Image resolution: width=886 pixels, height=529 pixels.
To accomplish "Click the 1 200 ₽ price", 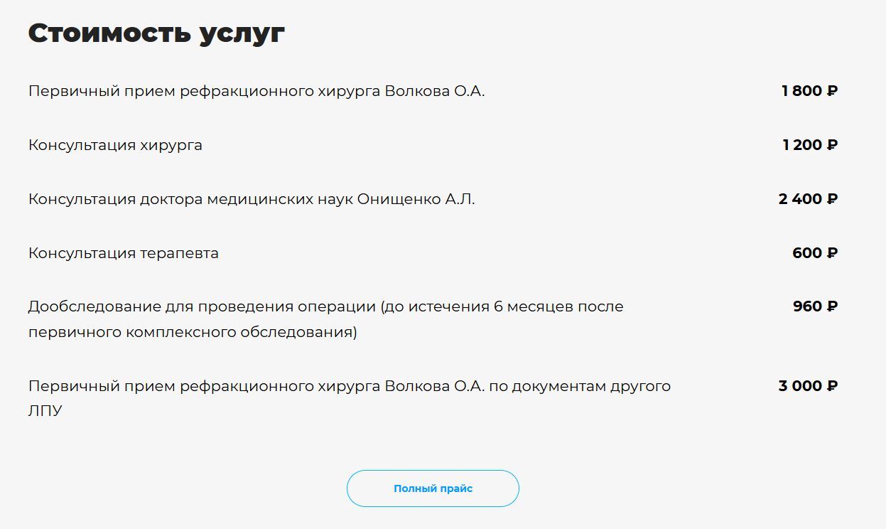I will point(810,145).
